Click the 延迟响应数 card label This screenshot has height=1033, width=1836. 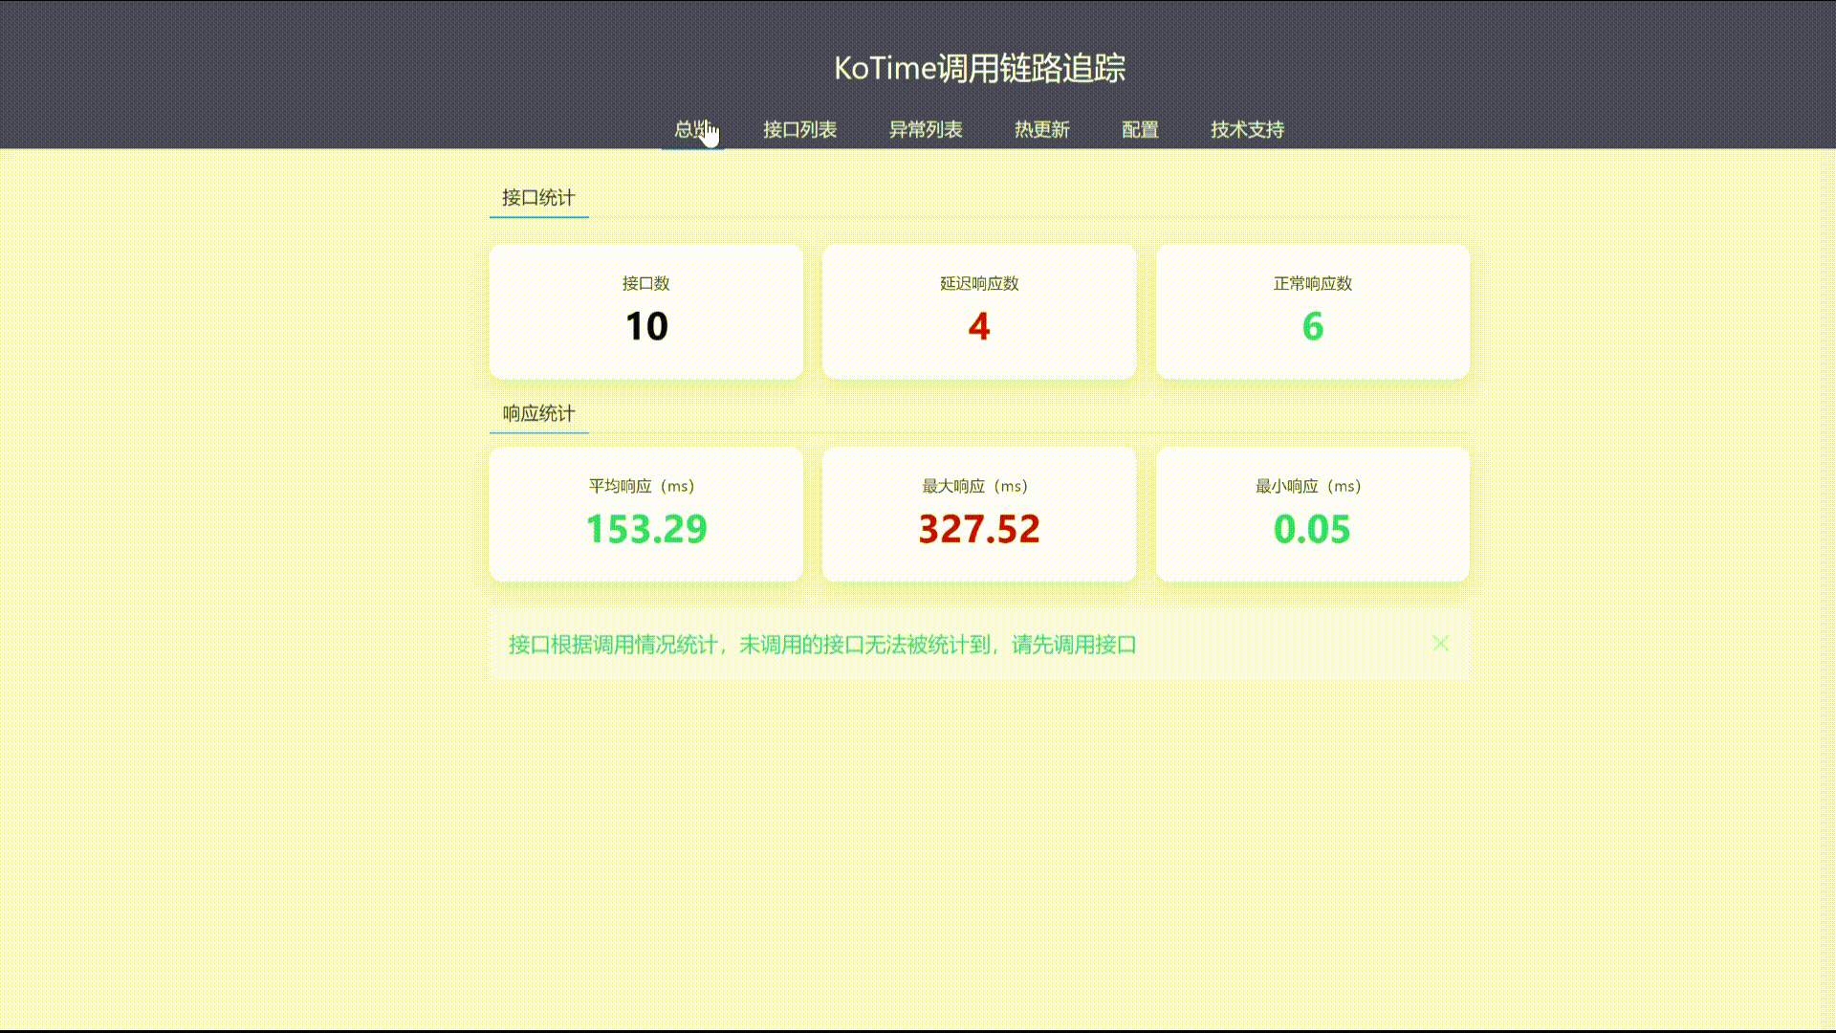[x=978, y=283]
